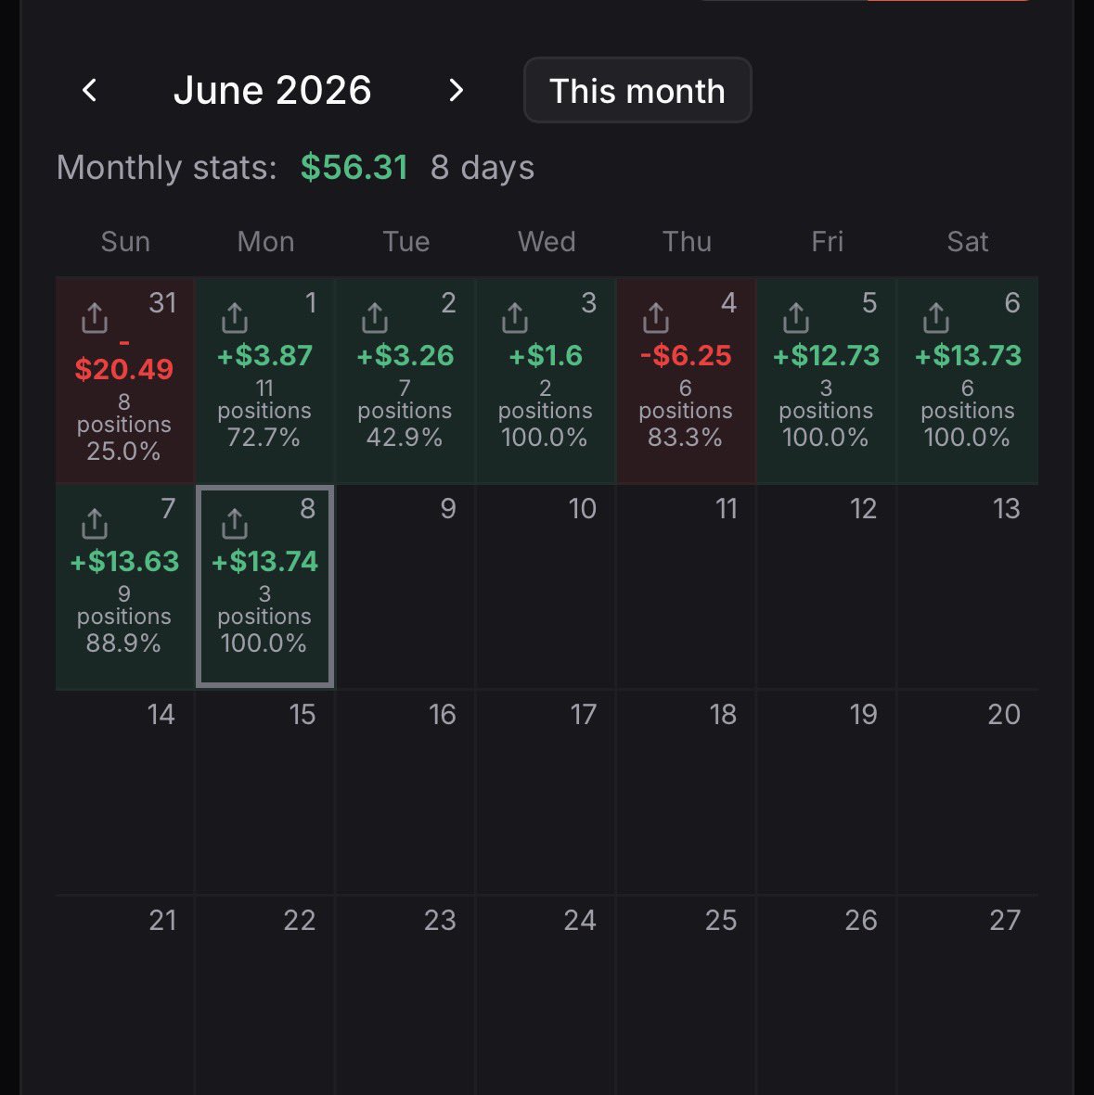Share the June 5 profit of $12.73

795,318
